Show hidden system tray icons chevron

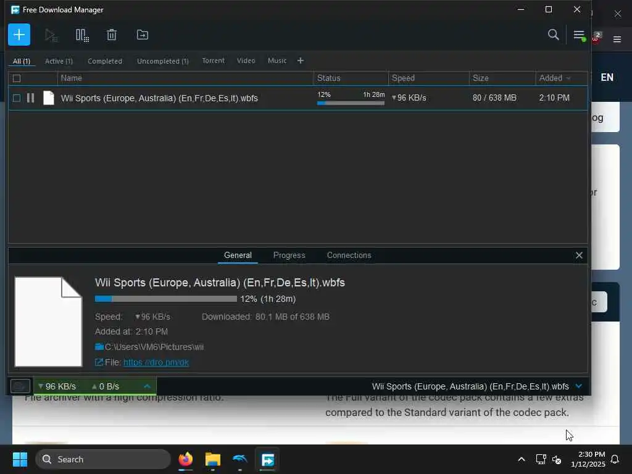tap(521, 459)
